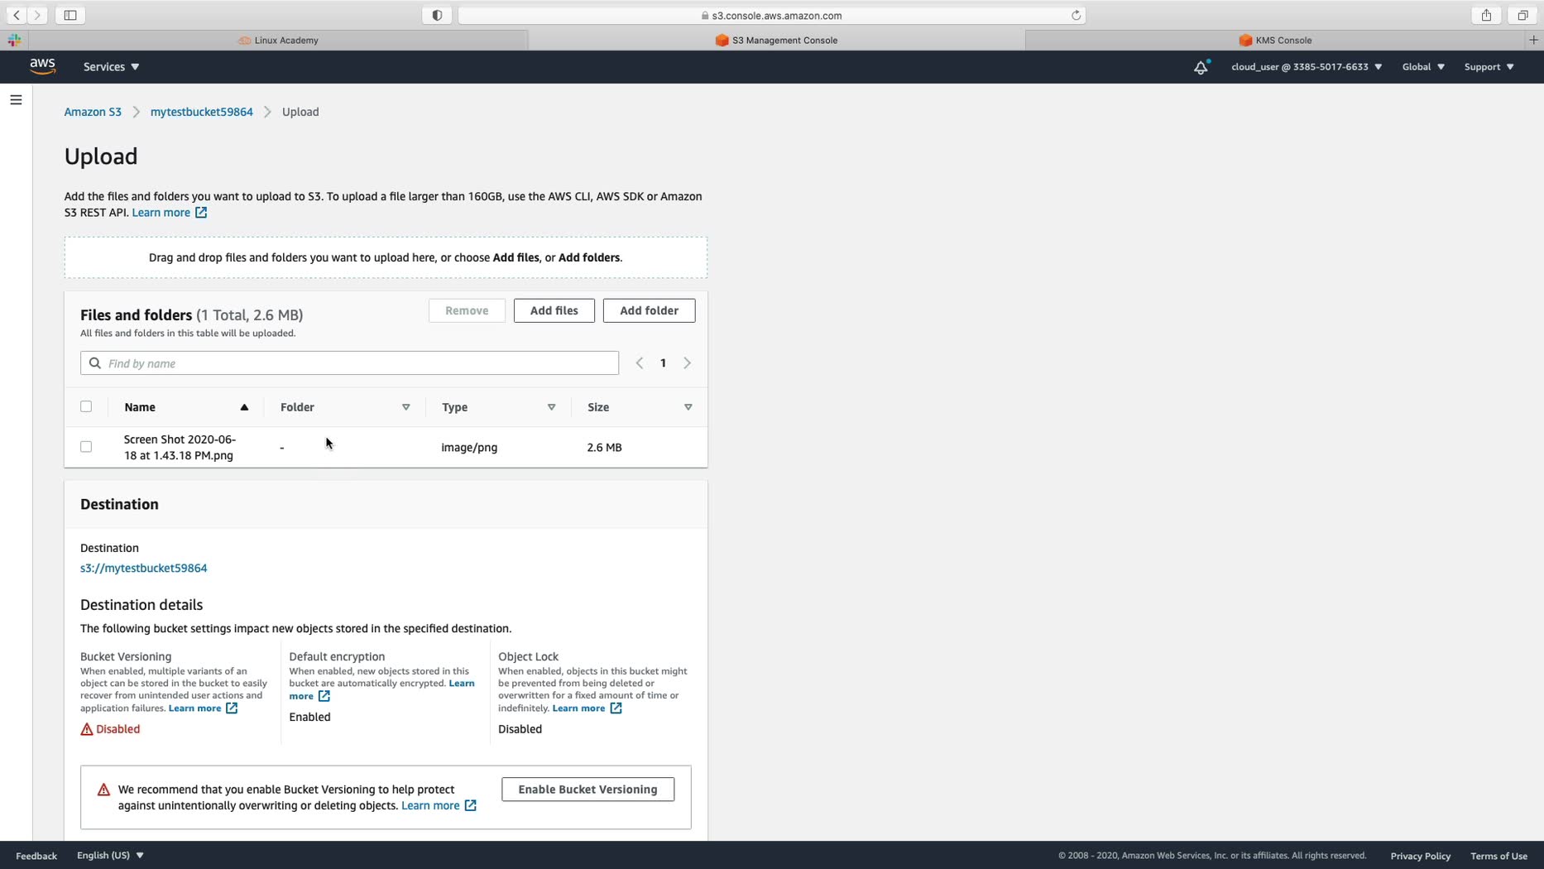Click the external link icon under Bucket Versioning
The height and width of the screenshot is (869, 1544).
[232, 708]
